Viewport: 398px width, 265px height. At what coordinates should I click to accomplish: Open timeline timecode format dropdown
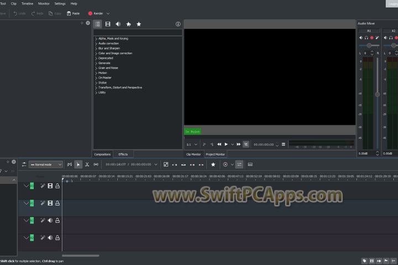[x=156, y=165]
